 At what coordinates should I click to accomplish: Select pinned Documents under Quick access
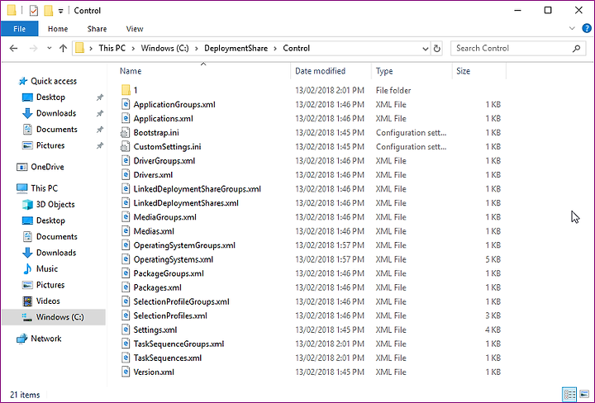[x=56, y=130]
